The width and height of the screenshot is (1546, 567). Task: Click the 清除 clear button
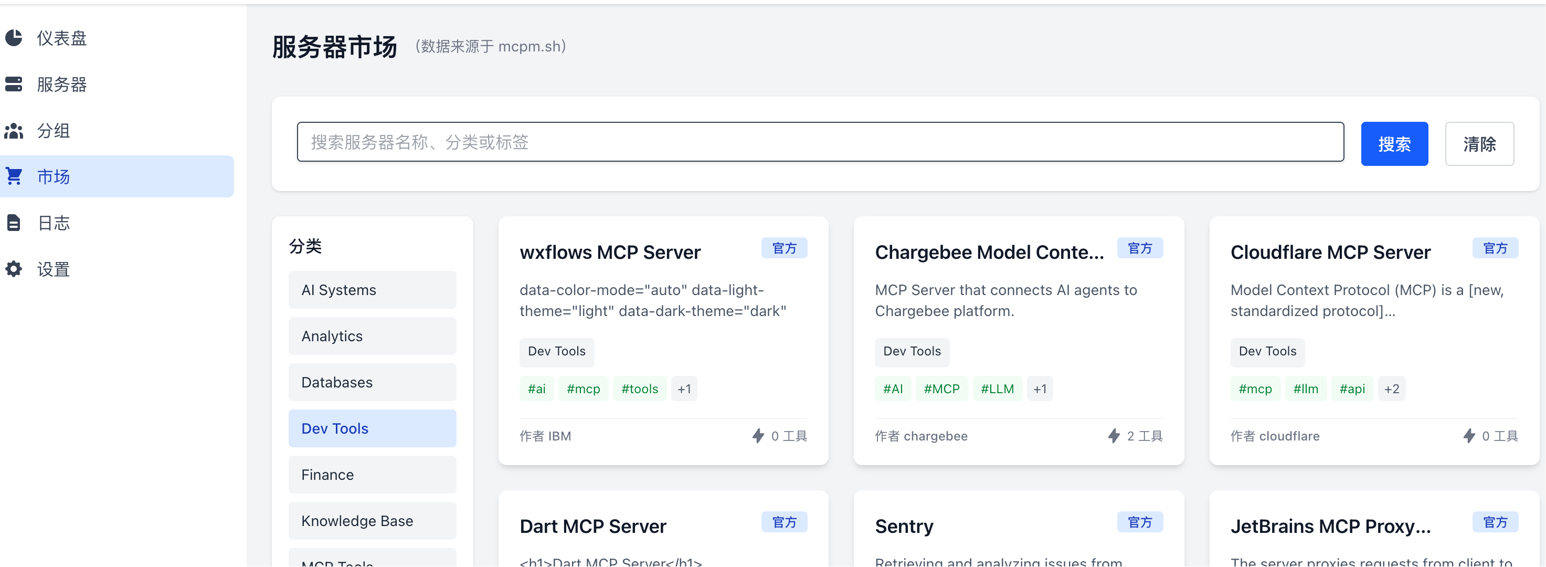pos(1479,144)
